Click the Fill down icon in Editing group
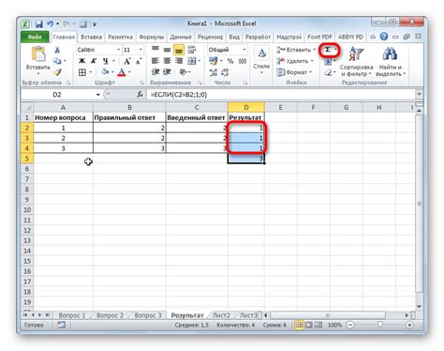Image resolution: width=444 pixels, height=351 pixels. click(328, 61)
